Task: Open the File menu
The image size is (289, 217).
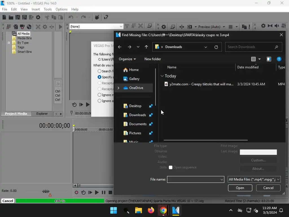Action: [x=5, y=9]
